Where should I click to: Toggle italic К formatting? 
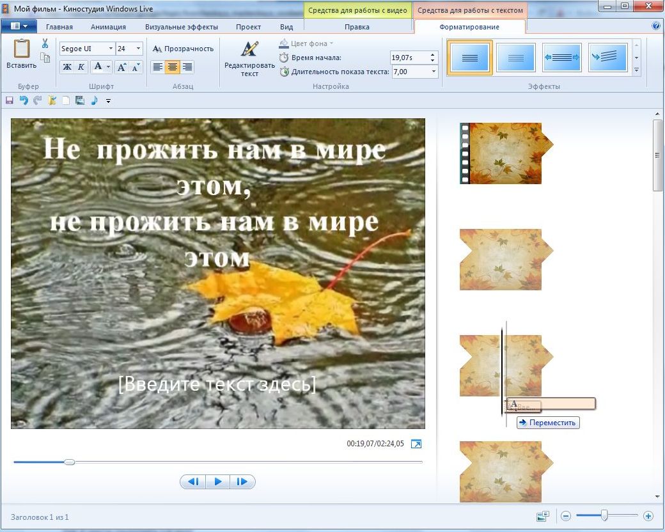tap(81, 66)
